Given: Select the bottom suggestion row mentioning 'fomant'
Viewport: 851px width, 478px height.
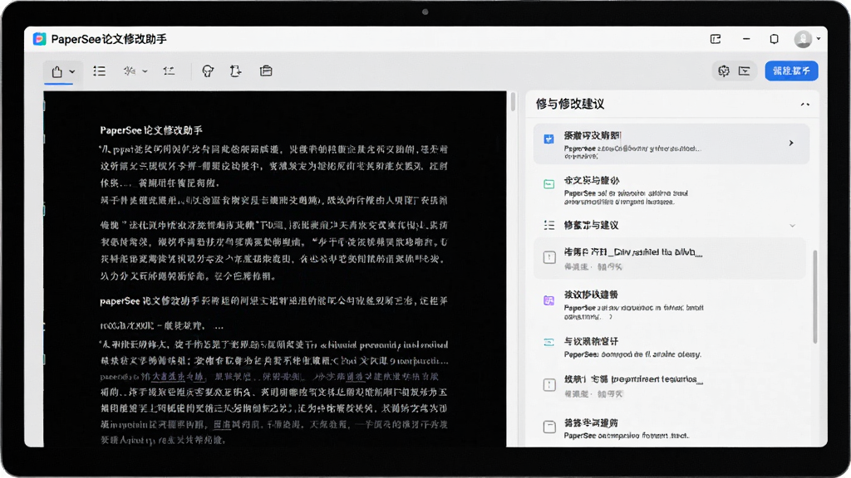Looking at the screenshot, I should (x=670, y=428).
